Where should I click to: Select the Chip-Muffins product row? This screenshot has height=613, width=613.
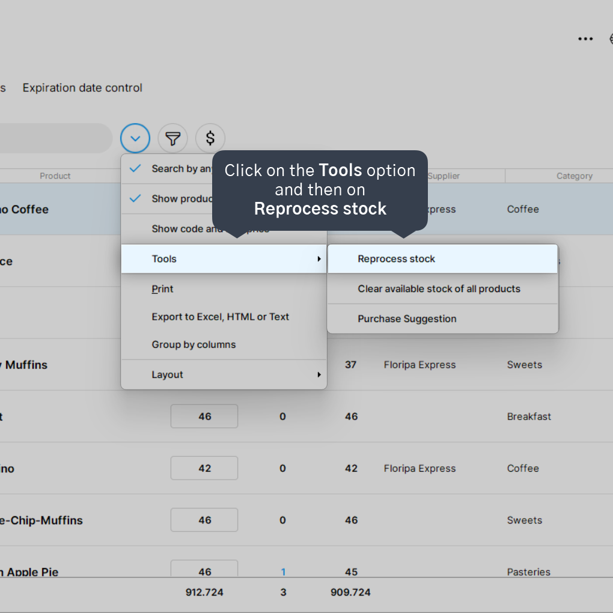point(306,520)
